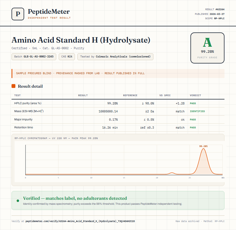Click the green verified status dot
This screenshot has width=236, height=230.
[18, 201]
